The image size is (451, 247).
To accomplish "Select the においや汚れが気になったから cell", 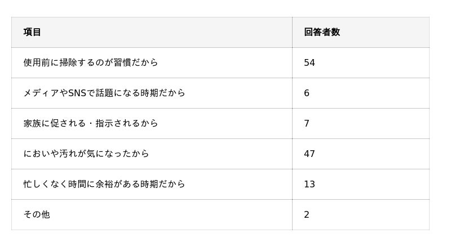I will pyautogui.click(x=86, y=154).
